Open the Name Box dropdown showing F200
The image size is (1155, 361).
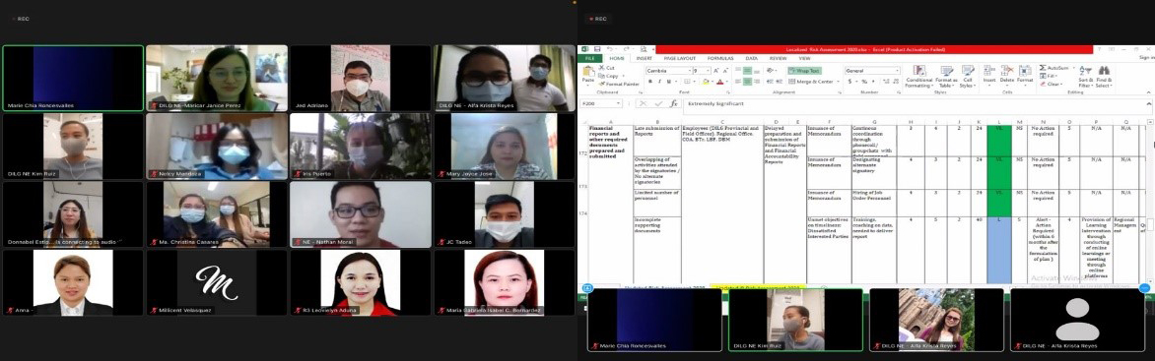click(x=618, y=103)
